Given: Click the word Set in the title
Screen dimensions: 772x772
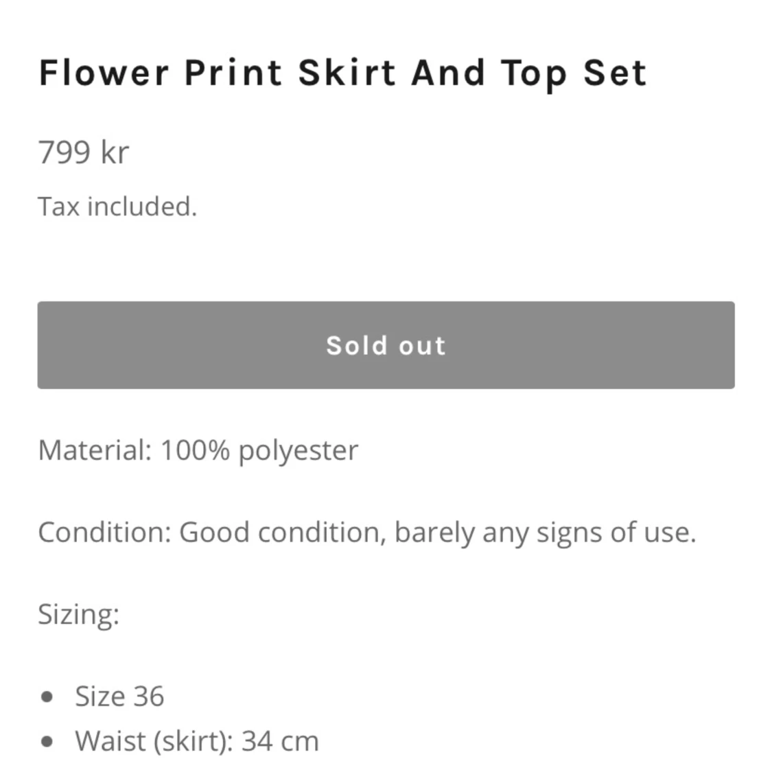Looking at the screenshot, I should coord(615,73).
